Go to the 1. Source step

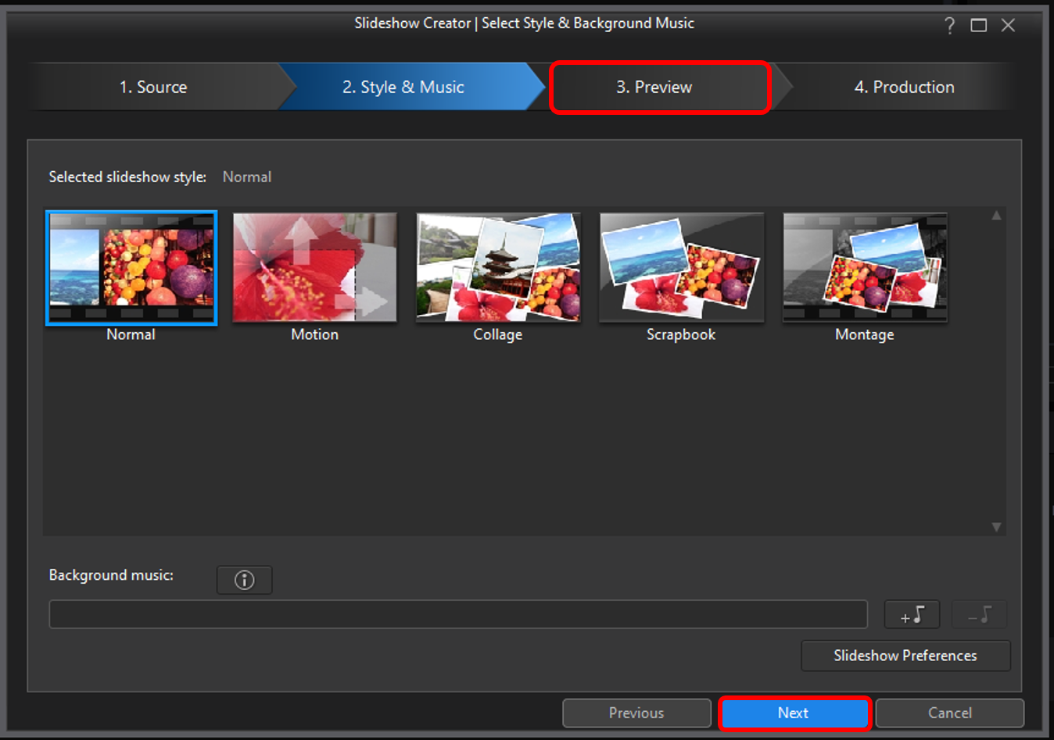click(x=153, y=87)
